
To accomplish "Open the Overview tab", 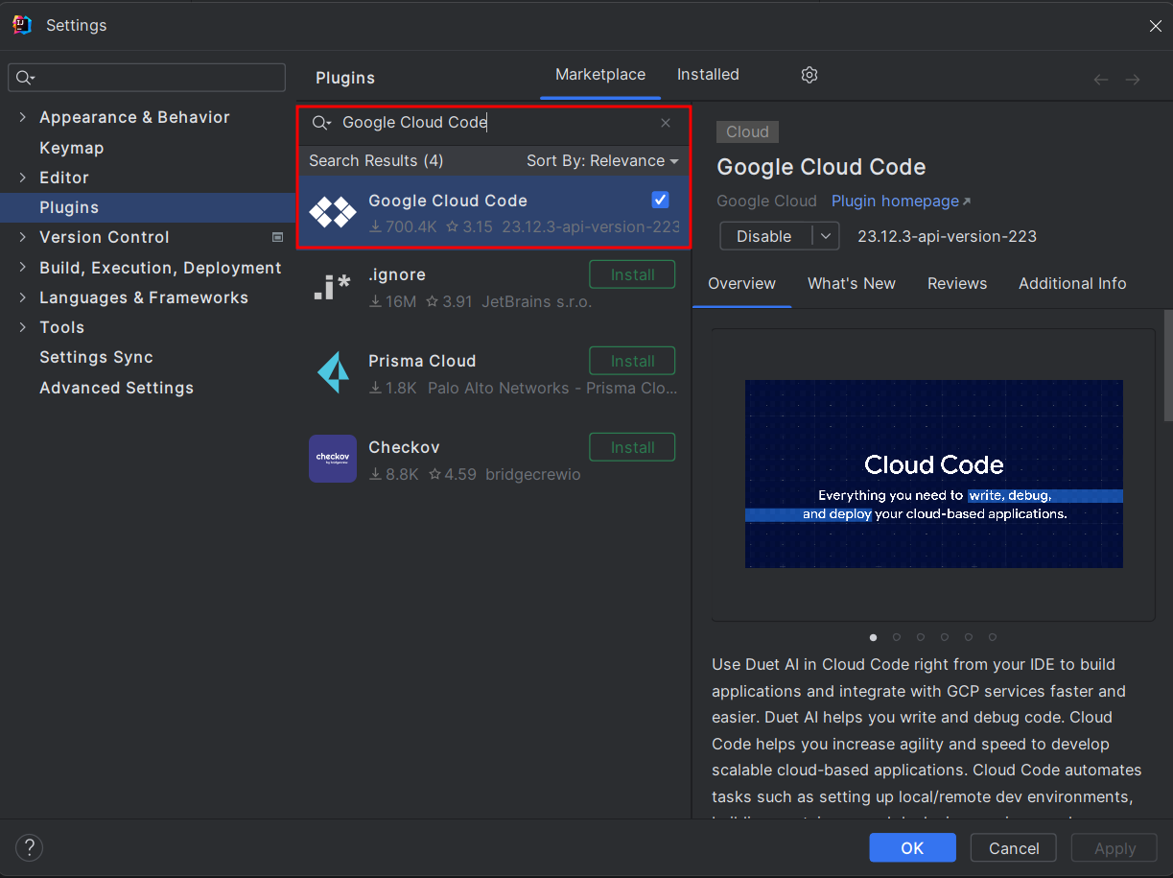I will (x=741, y=284).
